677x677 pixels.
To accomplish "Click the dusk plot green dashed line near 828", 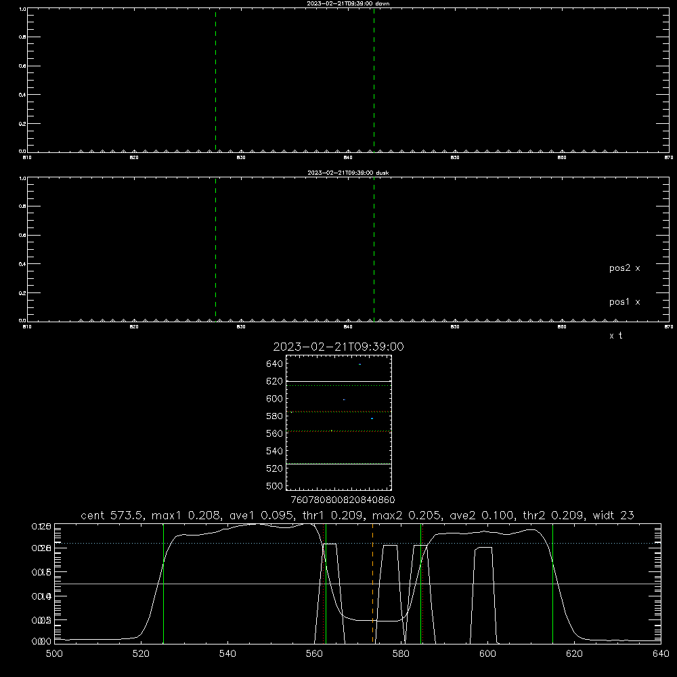I will click(215, 250).
